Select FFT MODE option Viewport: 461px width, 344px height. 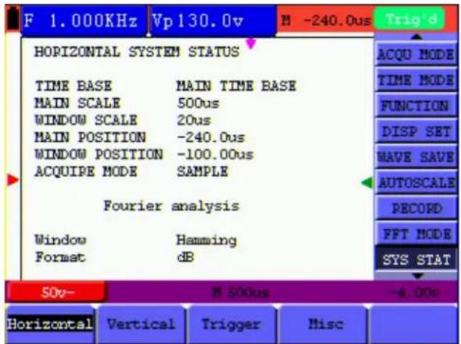coord(416,234)
